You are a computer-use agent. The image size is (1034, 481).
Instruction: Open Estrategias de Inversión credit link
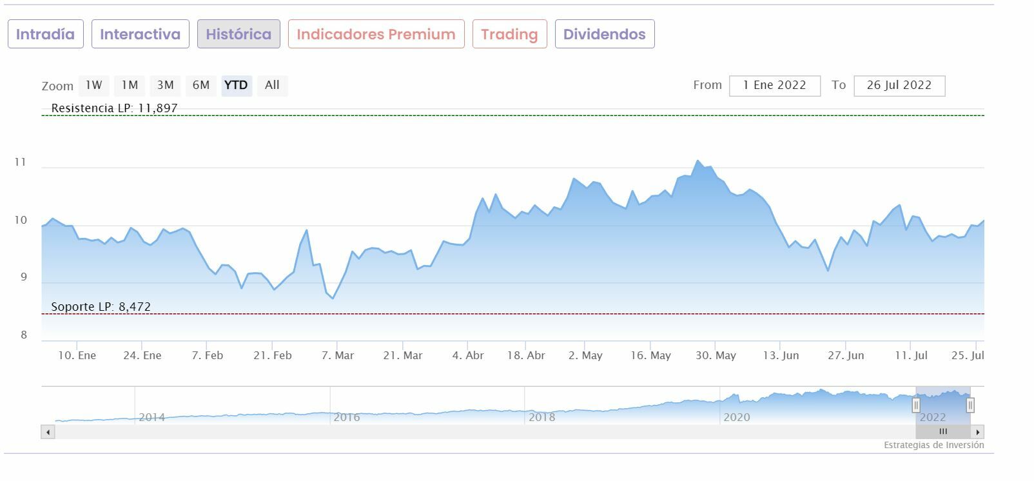(x=933, y=446)
